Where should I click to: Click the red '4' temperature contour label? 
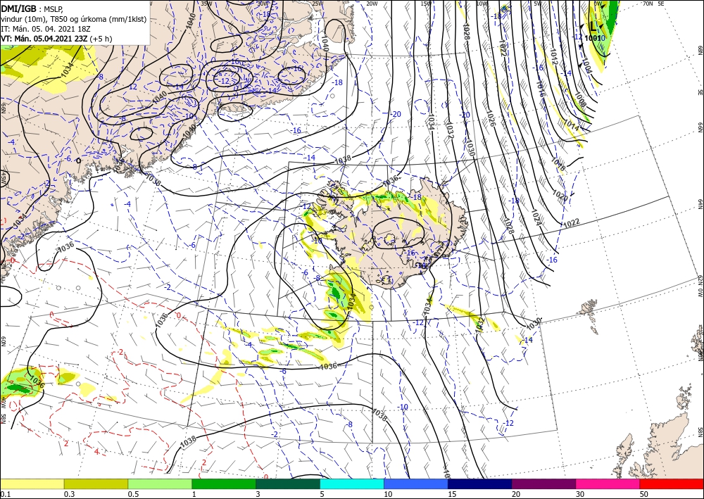click(x=96, y=451)
